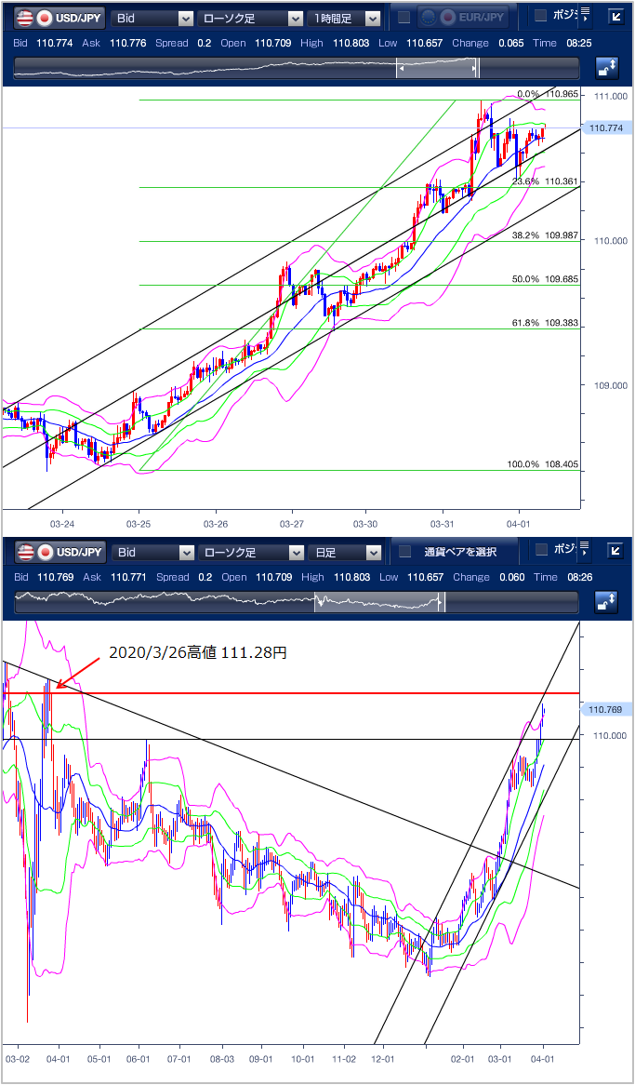Open the Bid dropdown in the top chart
The image size is (635, 1085).
[x=152, y=18]
